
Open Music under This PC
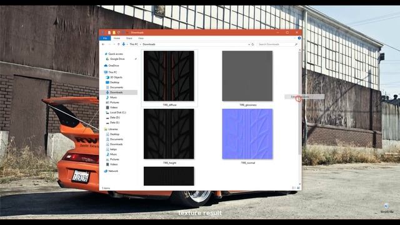[114, 97]
